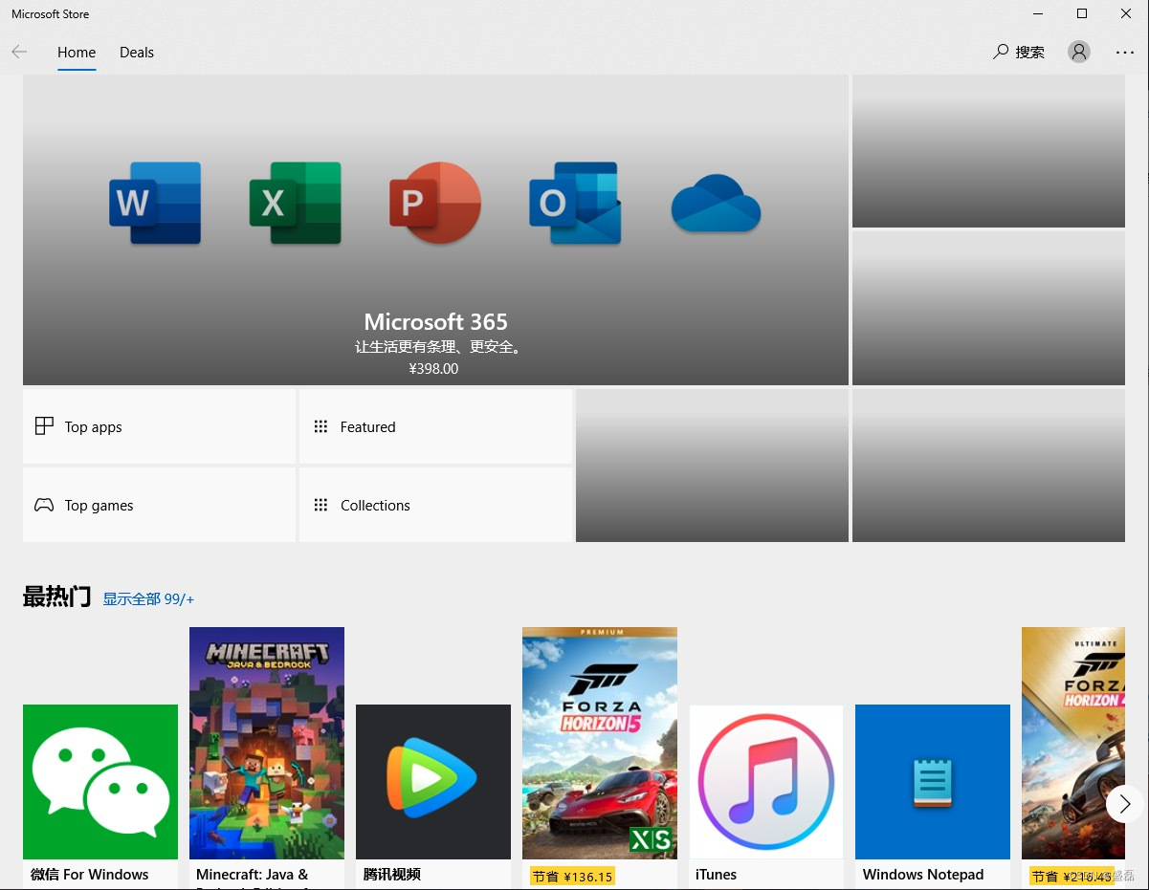Image resolution: width=1149 pixels, height=890 pixels.
Task: Click the Windows Notepad label text
Action: coord(923,874)
